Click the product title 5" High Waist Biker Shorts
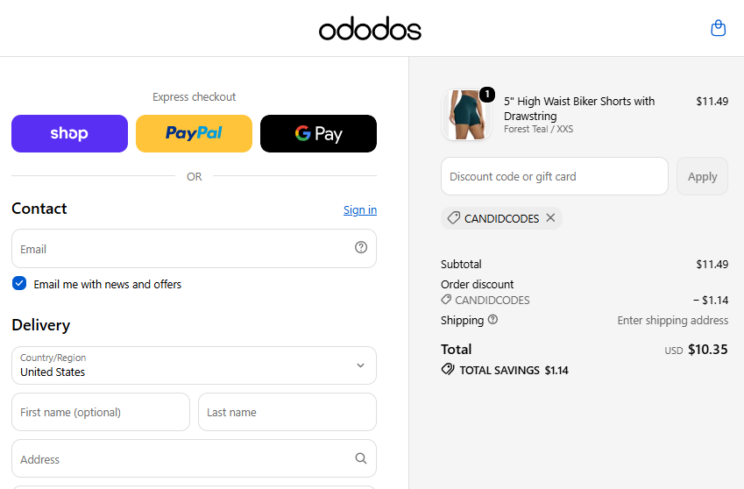Screen dimensions: 744x489 click(x=579, y=109)
